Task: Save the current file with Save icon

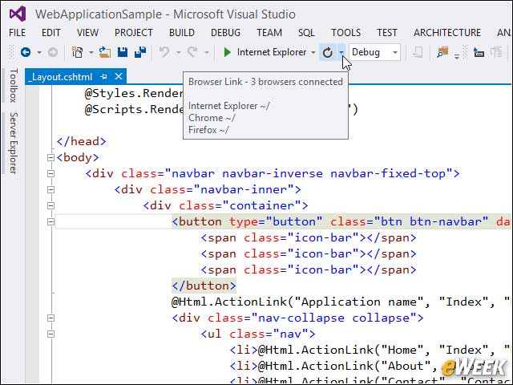Action: pos(123,52)
